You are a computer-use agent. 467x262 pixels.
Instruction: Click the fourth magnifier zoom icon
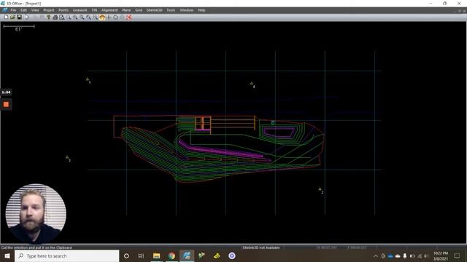(88, 17)
